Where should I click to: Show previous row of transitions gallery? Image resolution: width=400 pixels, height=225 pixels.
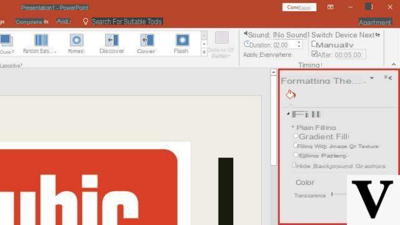[204, 36]
